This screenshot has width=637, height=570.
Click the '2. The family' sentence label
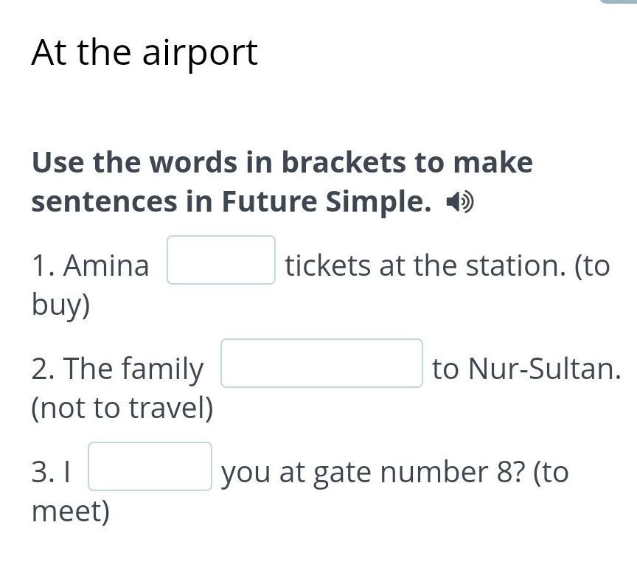(117, 369)
